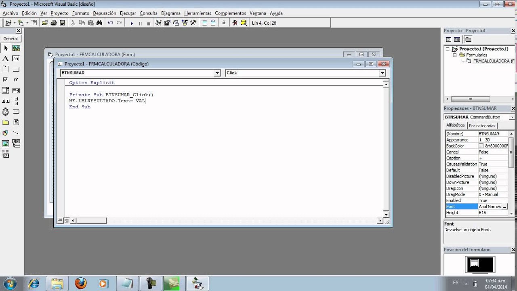The height and width of the screenshot is (291, 517).
Task: Click the Properties panel scrollbar thumb
Action: click(511, 152)
